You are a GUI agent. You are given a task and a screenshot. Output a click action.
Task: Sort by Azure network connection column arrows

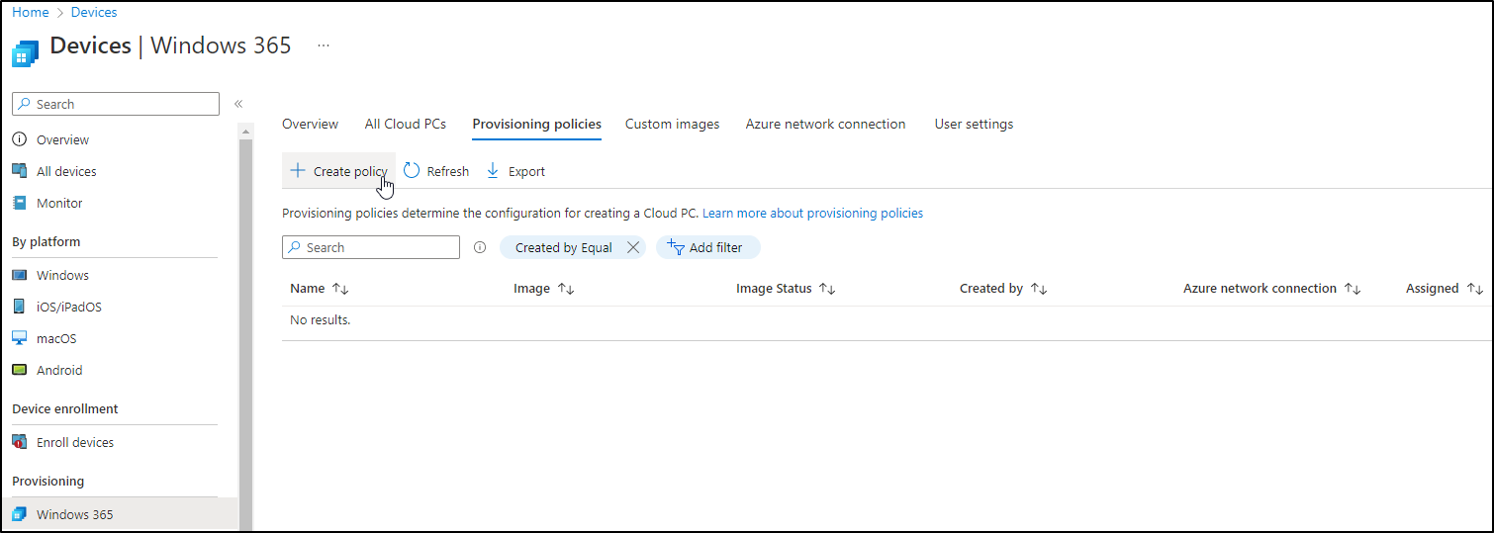coord(1353,289)
